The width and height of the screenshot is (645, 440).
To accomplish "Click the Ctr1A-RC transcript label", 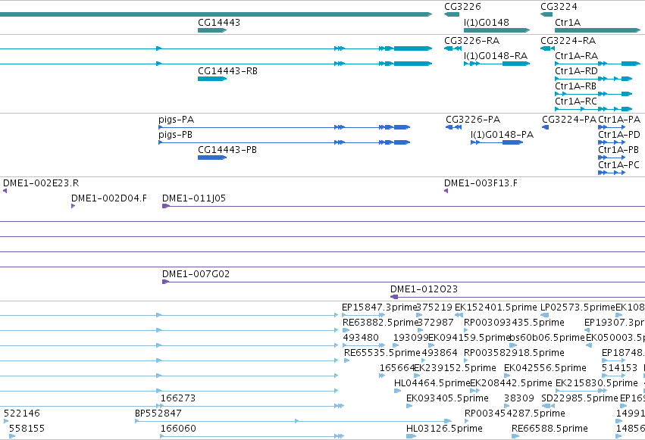I will 576,101.
